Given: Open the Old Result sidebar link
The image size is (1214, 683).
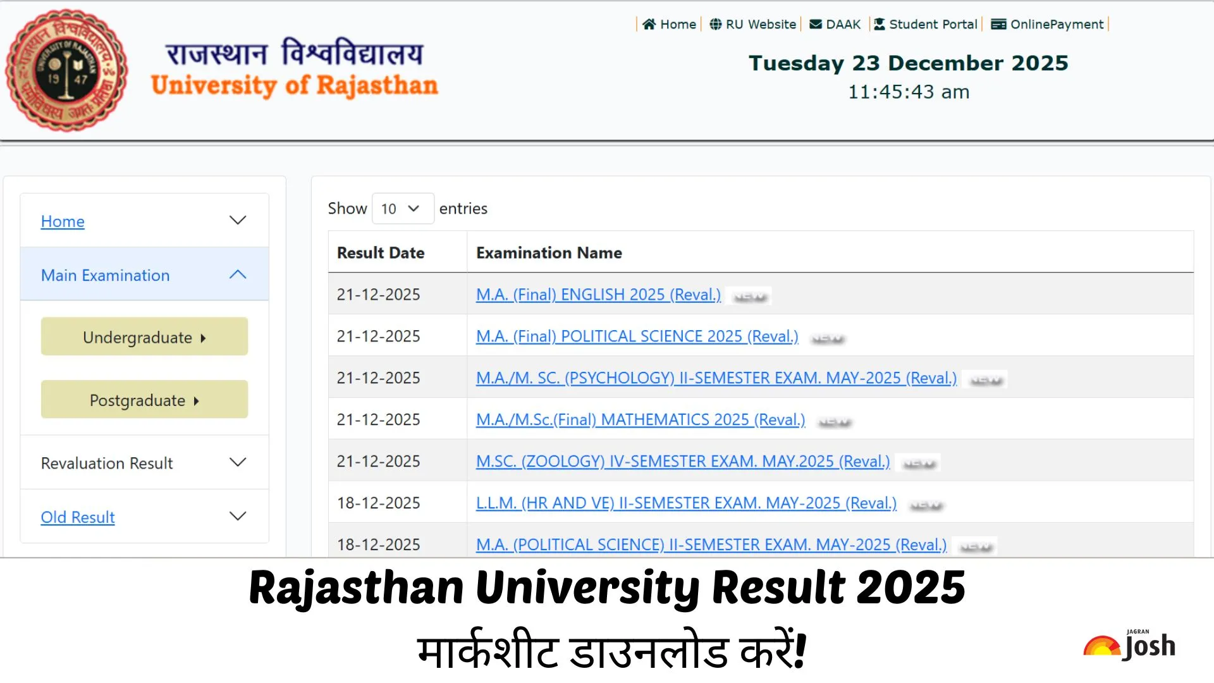Looking at the screenshot, I should [78, 517].
